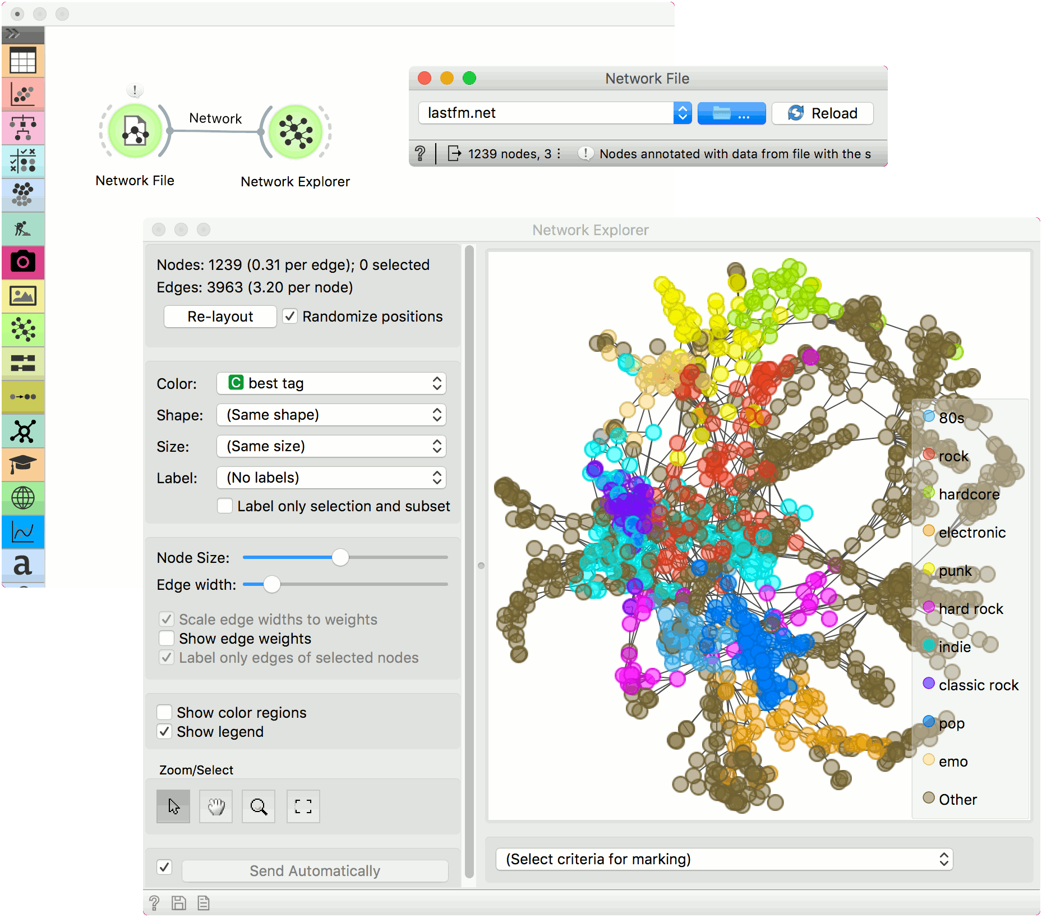
Task: Select the magnifier zoom tool in Zoom/Select
Action: (x=258, y=806)
